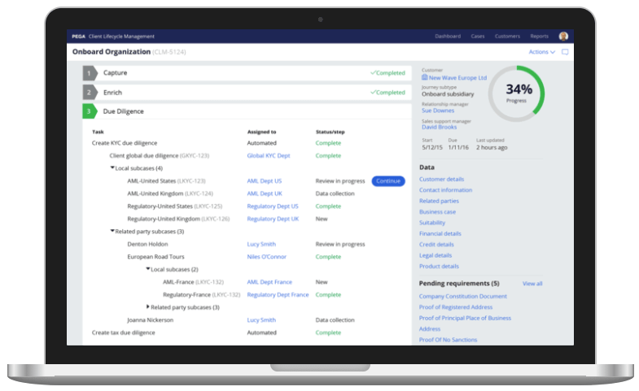
Task: Select Client global due diligence (GKYC-123)
Action: [159, 156]
